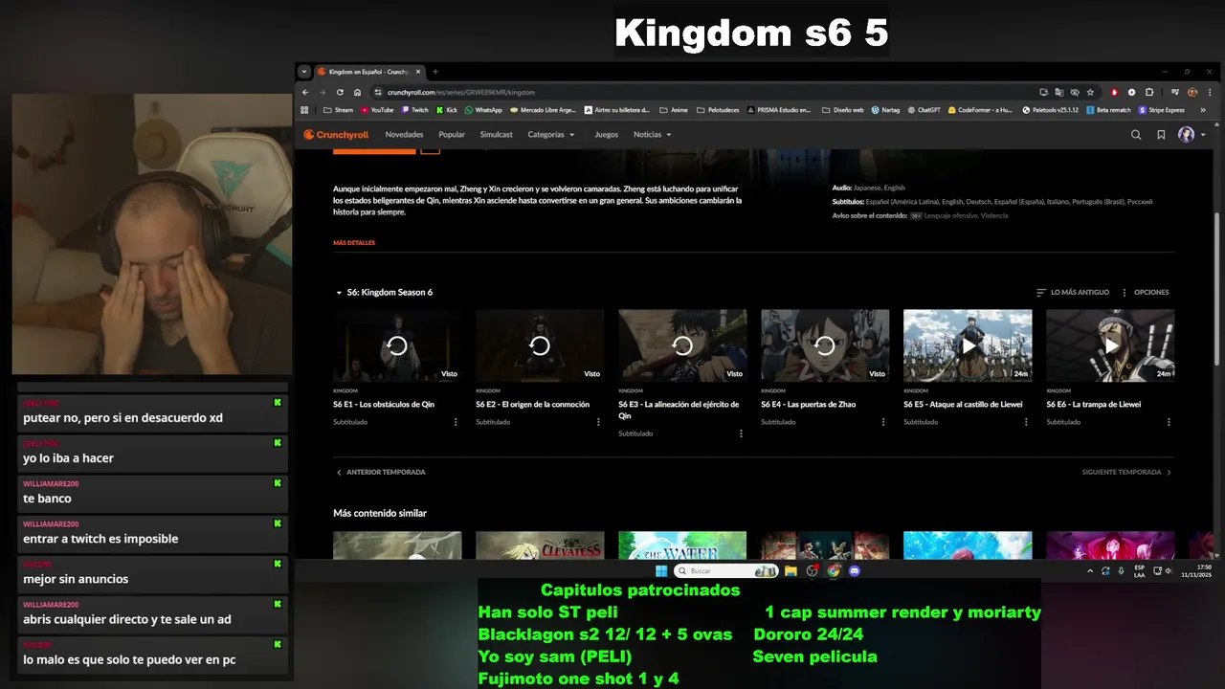Screen dimensions: 1225x689
Task: Open the Simulcast navigation item
Action: 496,135
